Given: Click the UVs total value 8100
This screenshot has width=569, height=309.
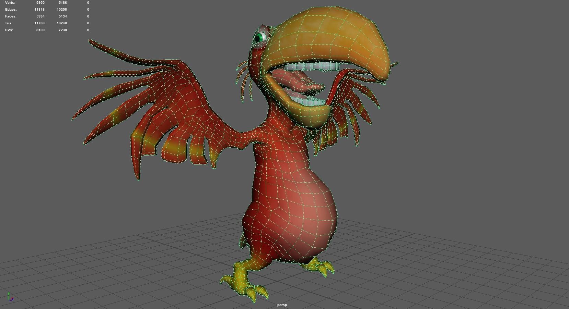Looking at the screenshot, I should click(x=40, y=30).
